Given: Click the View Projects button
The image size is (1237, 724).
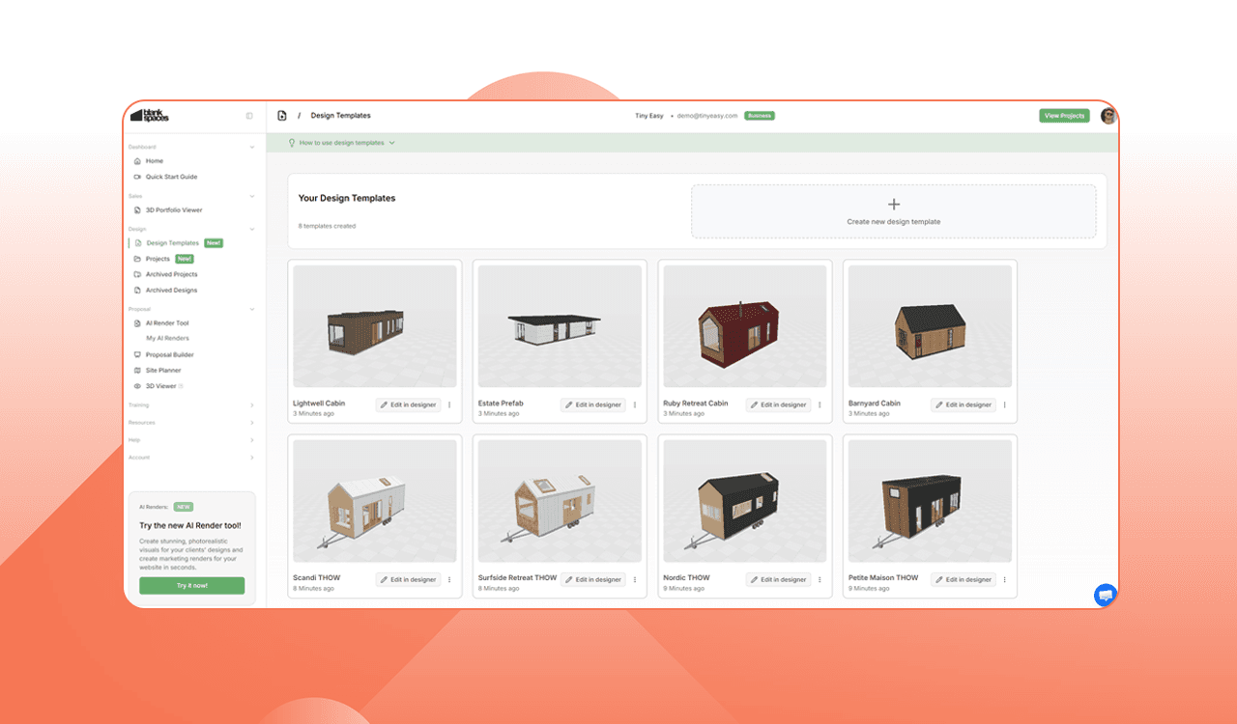Looking at the screenshot, I should [1065, 116].
